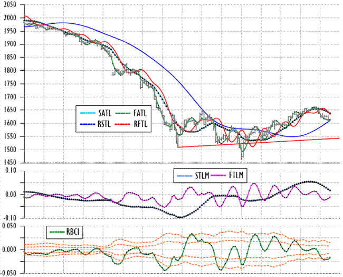Screen dimensions: 343x277
Task: Click the 2000 price axis label
Action: coord(10,18)
